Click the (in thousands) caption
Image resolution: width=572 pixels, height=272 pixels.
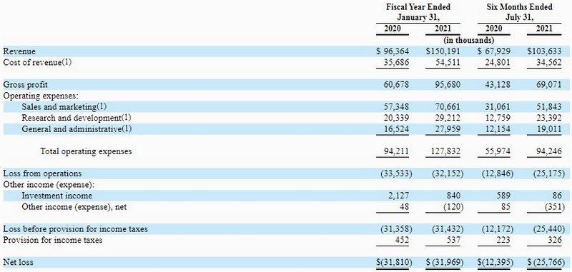[469, 40]
